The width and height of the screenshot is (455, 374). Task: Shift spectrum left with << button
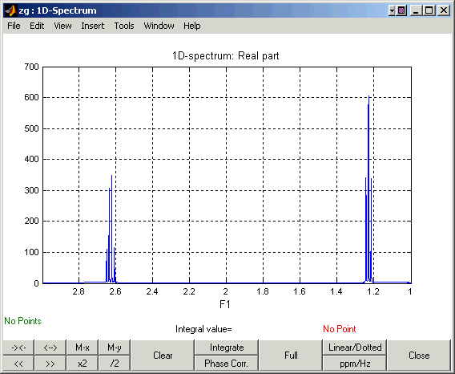tap(18, 364)
